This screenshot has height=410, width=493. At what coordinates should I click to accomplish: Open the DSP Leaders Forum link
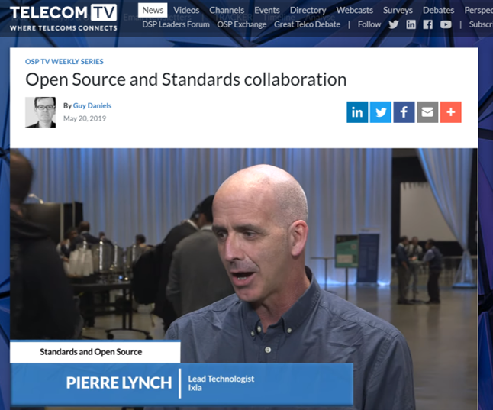coord(176,24)
